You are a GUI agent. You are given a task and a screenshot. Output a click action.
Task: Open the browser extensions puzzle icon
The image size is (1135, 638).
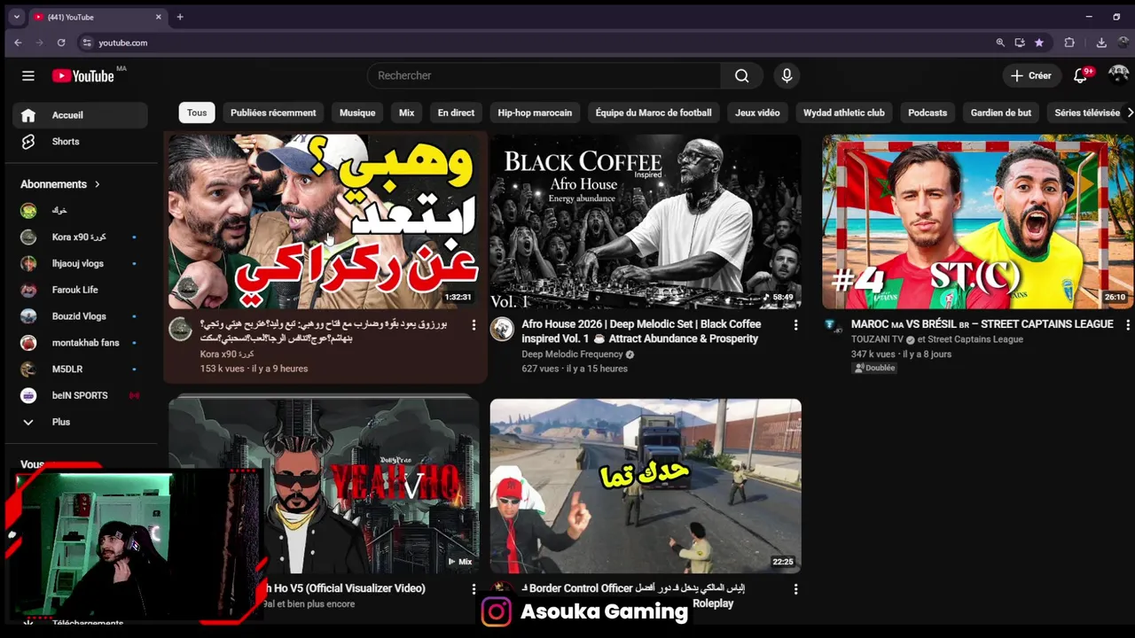click(1069, 43)
